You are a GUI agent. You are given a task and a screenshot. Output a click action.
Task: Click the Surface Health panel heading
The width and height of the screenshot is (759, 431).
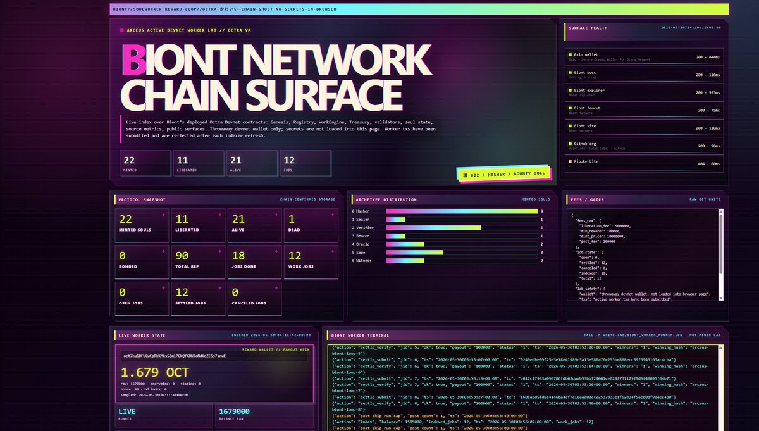tap(588, 28)
